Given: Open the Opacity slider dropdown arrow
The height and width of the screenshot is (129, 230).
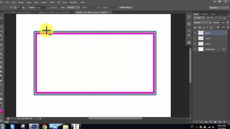Looking at the screenshot, I should click(228, 23).
